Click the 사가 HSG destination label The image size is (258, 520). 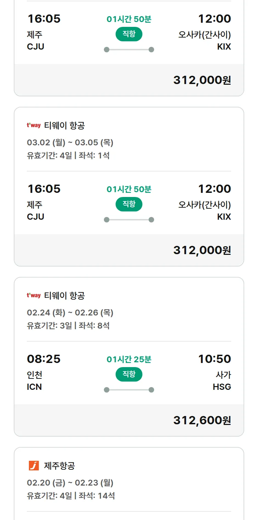click(x=222, y=381)
